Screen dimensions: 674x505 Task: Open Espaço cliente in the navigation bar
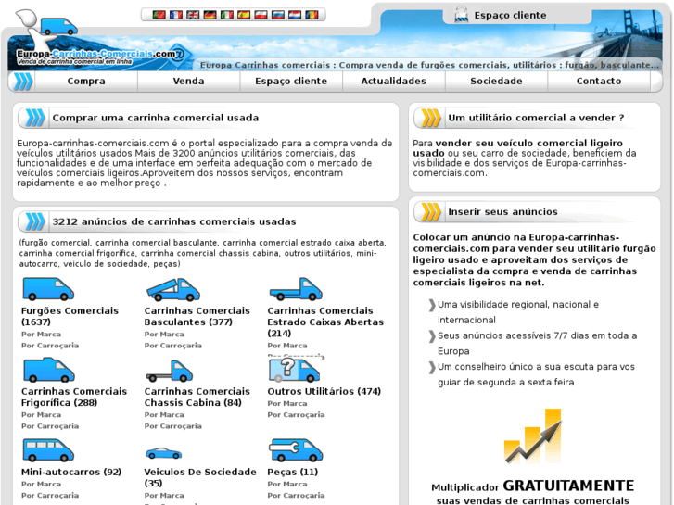[x=291, y=81]
